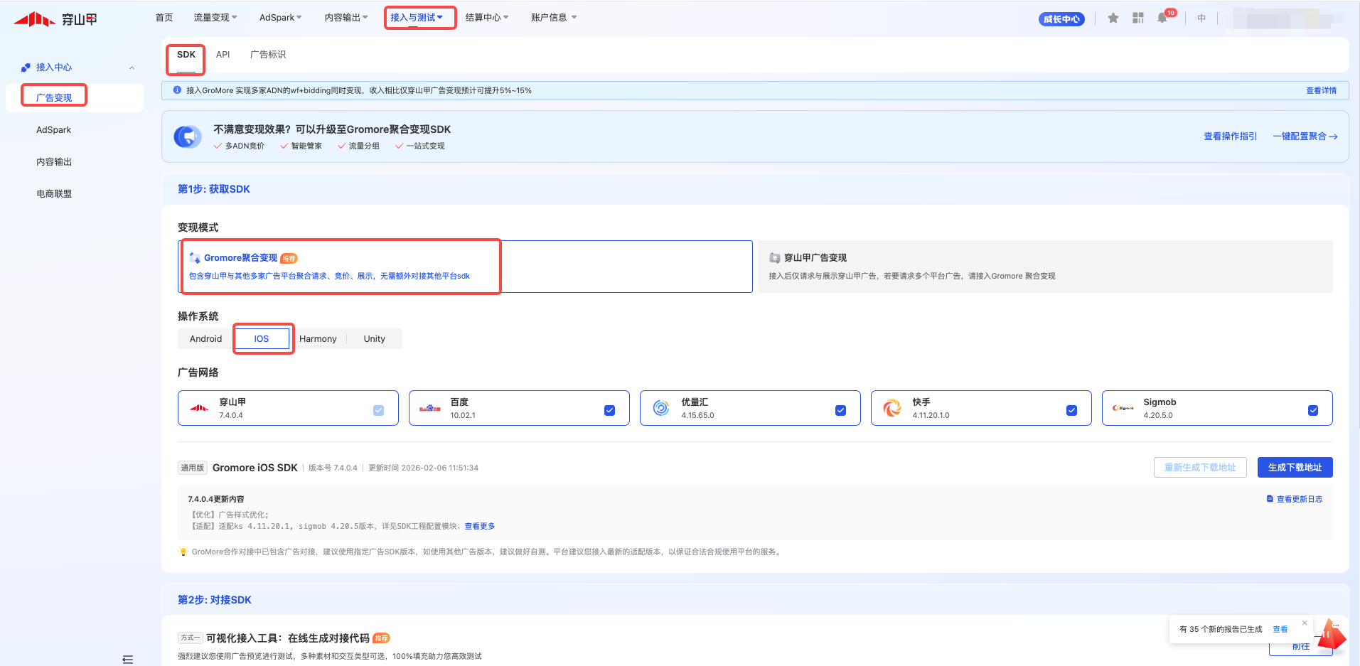Switch to the API tab
The height and width of the screenshot is (666, 1360).
(x=223, y=55)
